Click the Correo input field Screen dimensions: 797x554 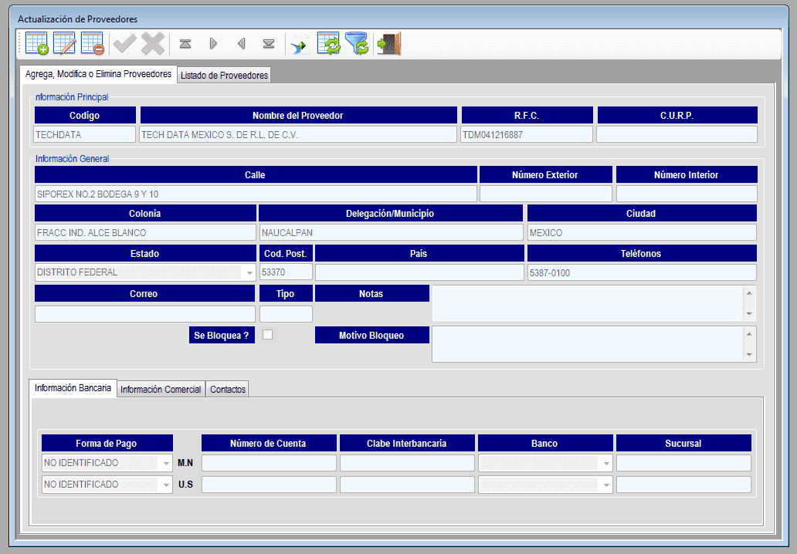click(x=145, y=314)
